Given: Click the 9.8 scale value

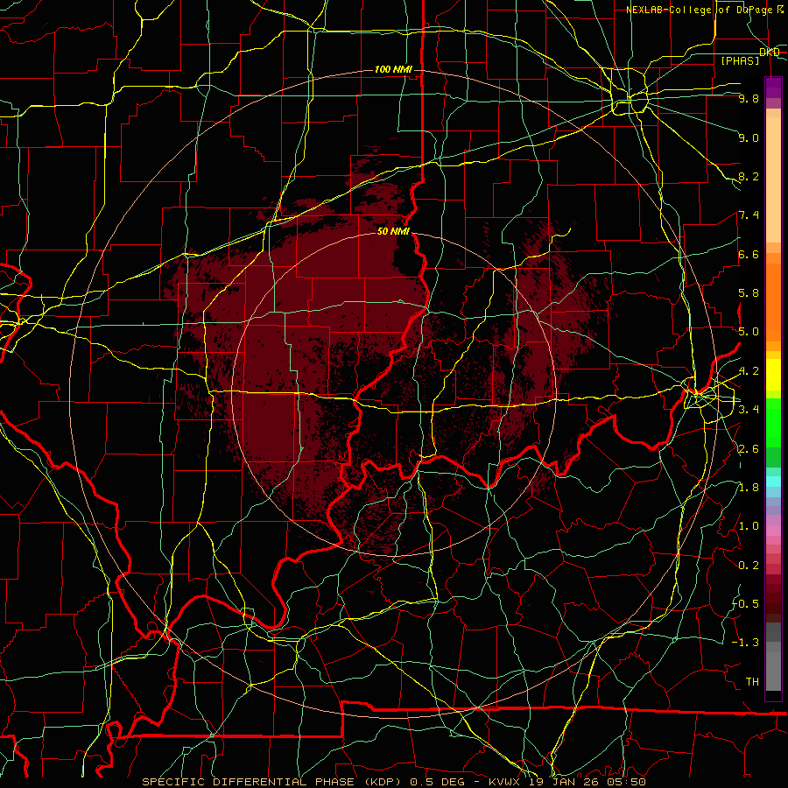Looking at the screenshot, I should click(749, 98).
